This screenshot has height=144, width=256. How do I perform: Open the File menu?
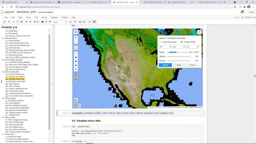(x=6, y=17)
